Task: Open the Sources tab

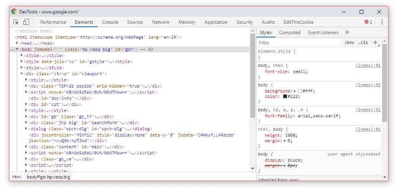Action: [x=135, y=22]
